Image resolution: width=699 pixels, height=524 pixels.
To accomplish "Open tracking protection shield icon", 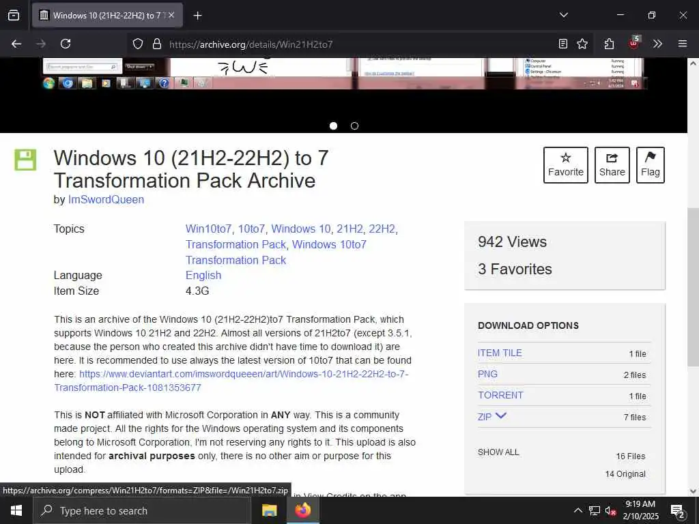I will point(138,44).
